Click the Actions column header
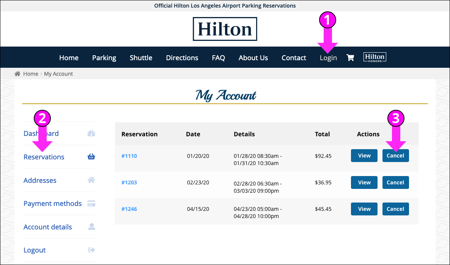Screen dimensions: 450x265 coord(368,134)
